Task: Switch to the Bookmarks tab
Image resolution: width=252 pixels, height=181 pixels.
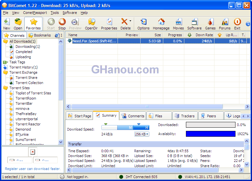Action: click(x=40, y=35)
